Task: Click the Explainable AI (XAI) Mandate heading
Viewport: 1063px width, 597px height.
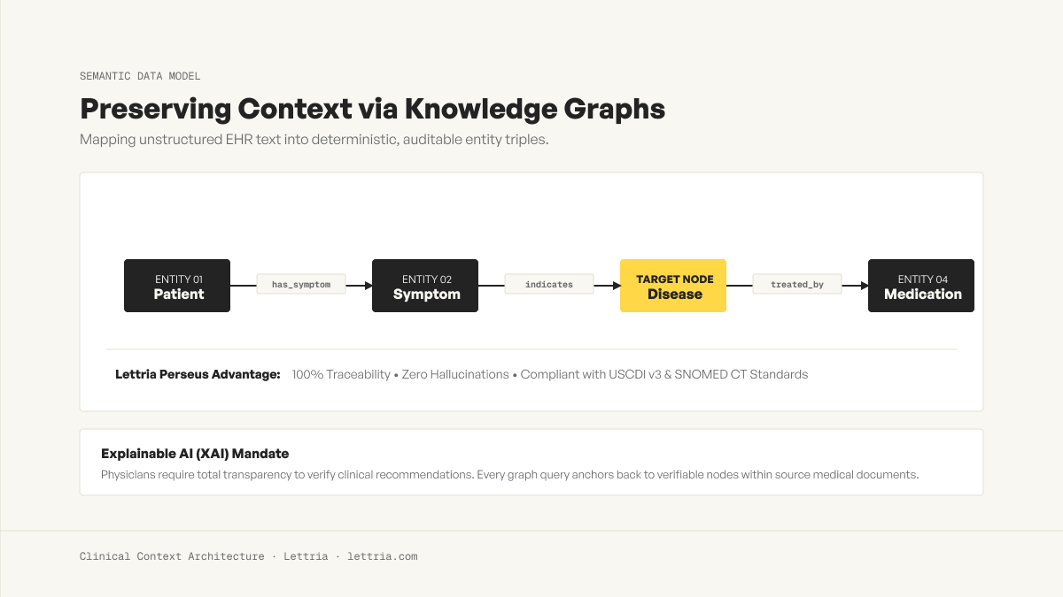Action: 195,454
